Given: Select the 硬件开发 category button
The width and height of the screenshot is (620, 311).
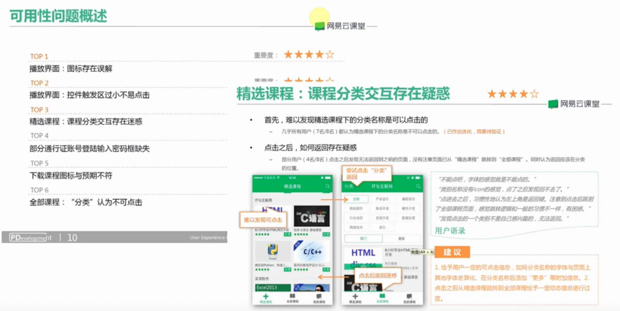Looking at the screenshot, I should coord(408,209).
